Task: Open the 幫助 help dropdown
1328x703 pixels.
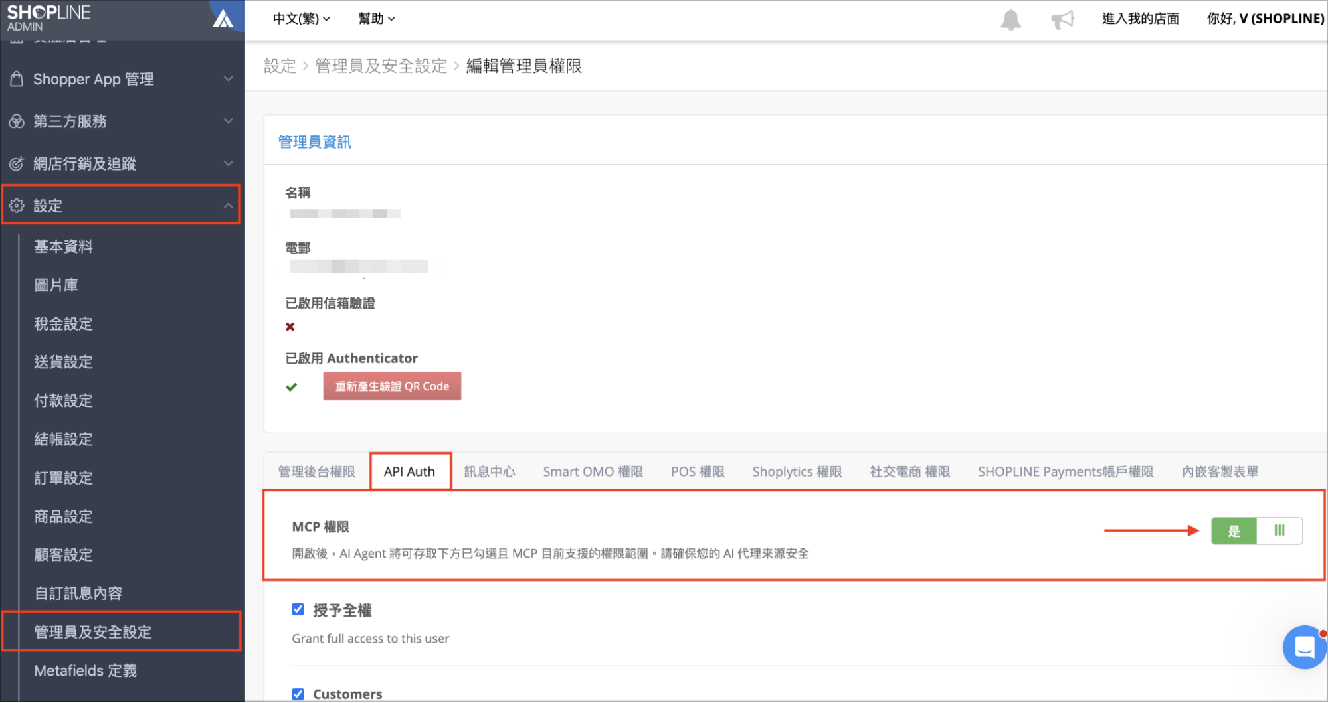Action: click(x=377, y=19)
